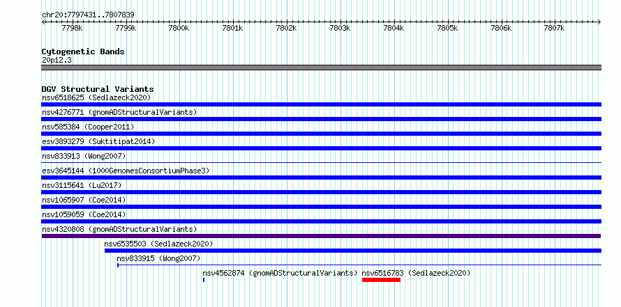Click the DGV Structural Variants track heading
Image resolution: width=621 pixels, height=307 pixels.
pos(98,89)
